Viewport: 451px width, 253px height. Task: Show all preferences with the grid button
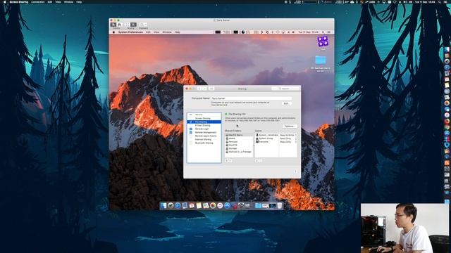pos(211,89)
